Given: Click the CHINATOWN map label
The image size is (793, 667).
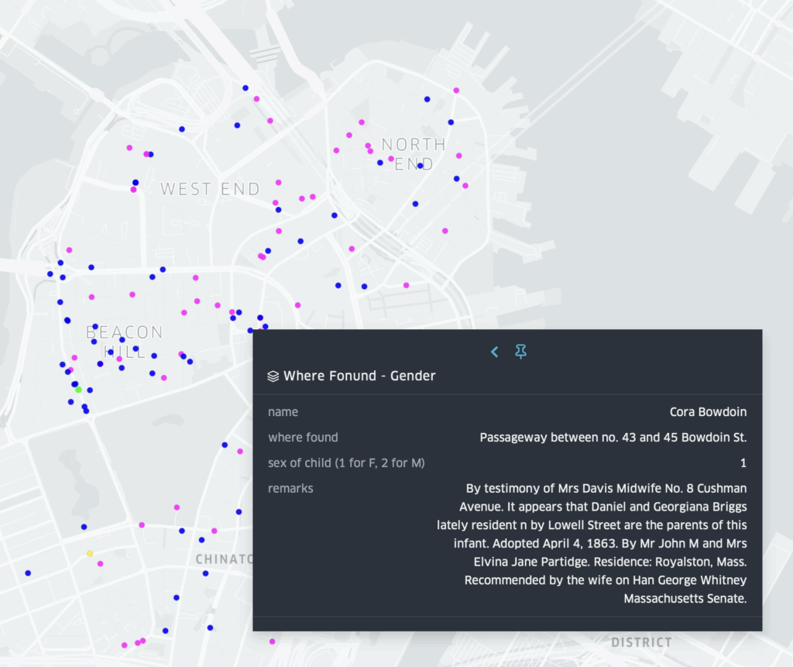Looking at the screenshot, I should click(x=225, y=559).
